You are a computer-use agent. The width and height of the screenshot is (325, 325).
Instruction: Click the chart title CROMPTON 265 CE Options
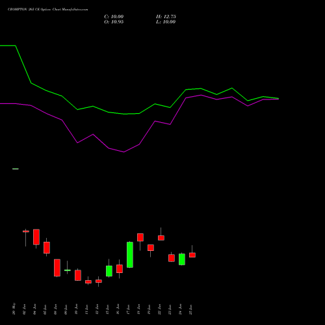(x=29, y=10)
